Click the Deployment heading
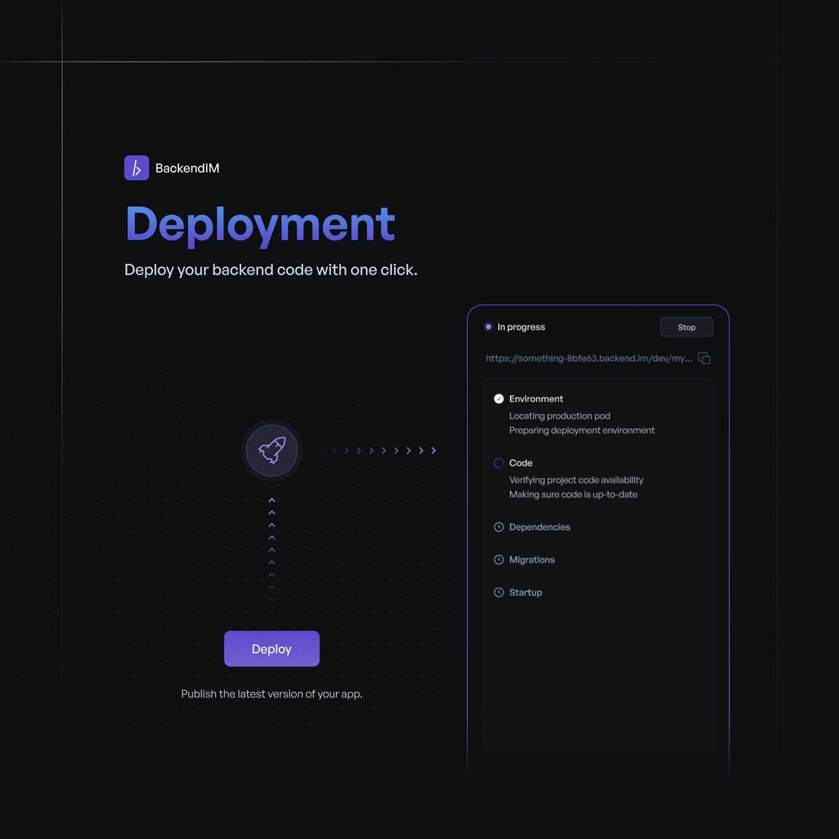 pos(260,225)
